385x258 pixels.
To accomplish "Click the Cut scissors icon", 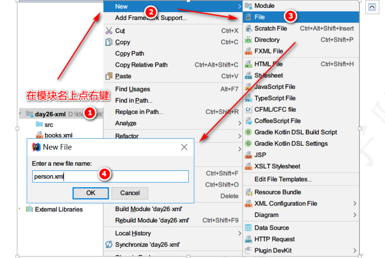I will tap(109, 31).
